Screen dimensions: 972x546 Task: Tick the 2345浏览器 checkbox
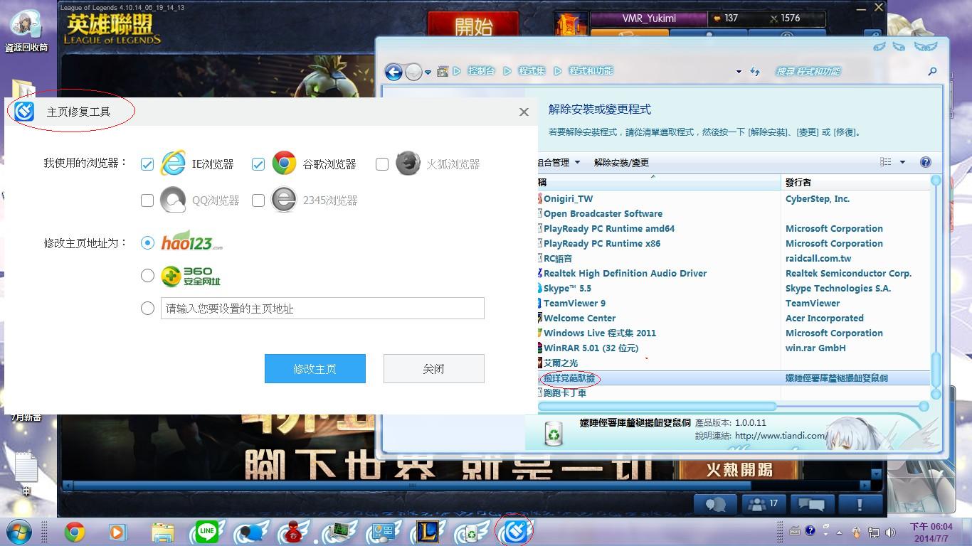(258, 200)
